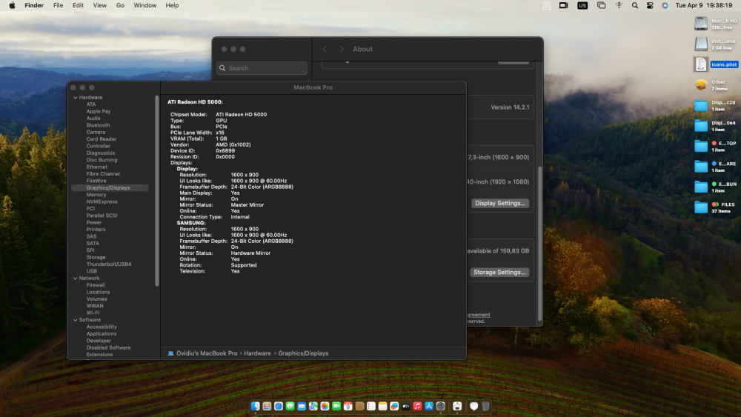The width and height of the screenshot is (741, 417).
Task: Go forward in System Settings window
Action: (x=341, y=49)
